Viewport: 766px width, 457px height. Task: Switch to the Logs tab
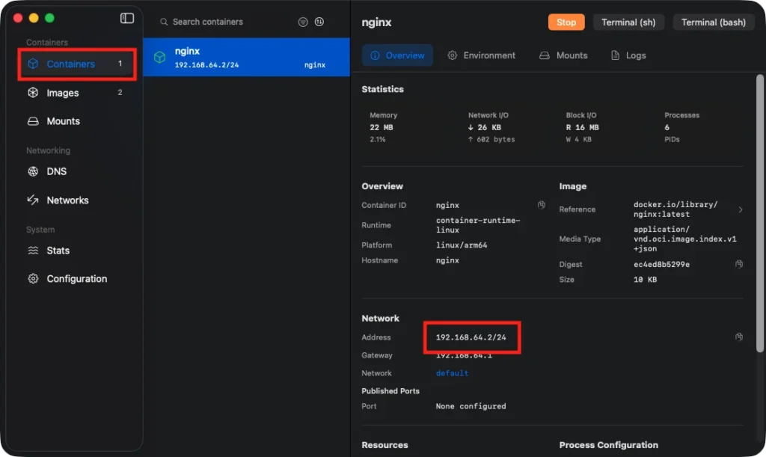point(628,55)
